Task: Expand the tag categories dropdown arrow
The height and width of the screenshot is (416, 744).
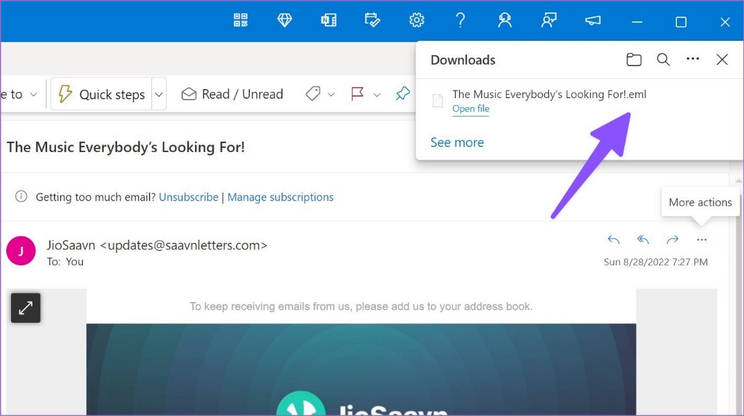Action: coord(331,95)
